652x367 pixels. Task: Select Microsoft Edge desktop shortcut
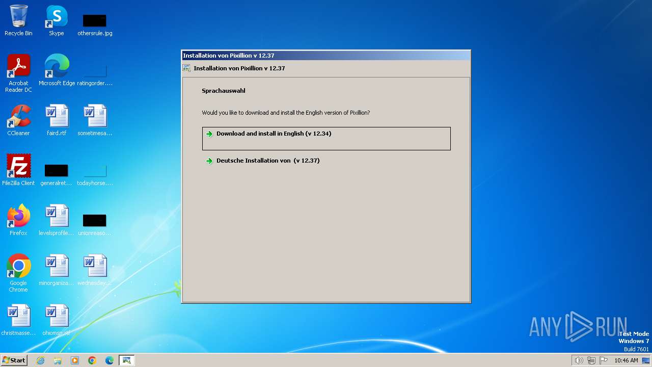57,70
